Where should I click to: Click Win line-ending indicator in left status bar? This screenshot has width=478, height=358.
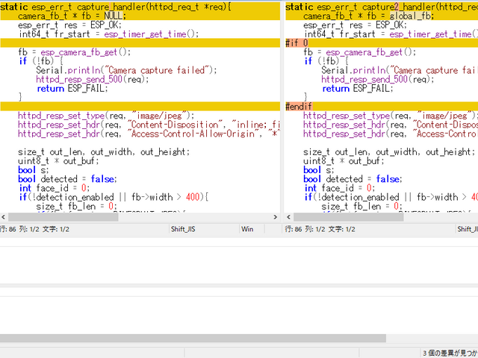[x=248, y=229]
